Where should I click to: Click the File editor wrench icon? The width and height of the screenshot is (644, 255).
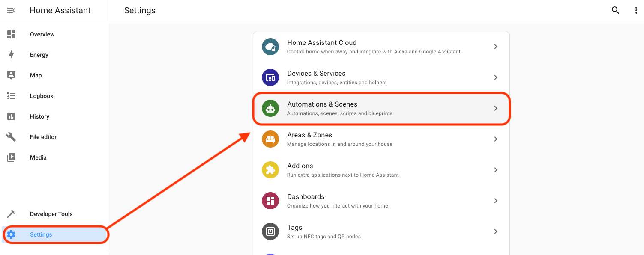(11, 137)
